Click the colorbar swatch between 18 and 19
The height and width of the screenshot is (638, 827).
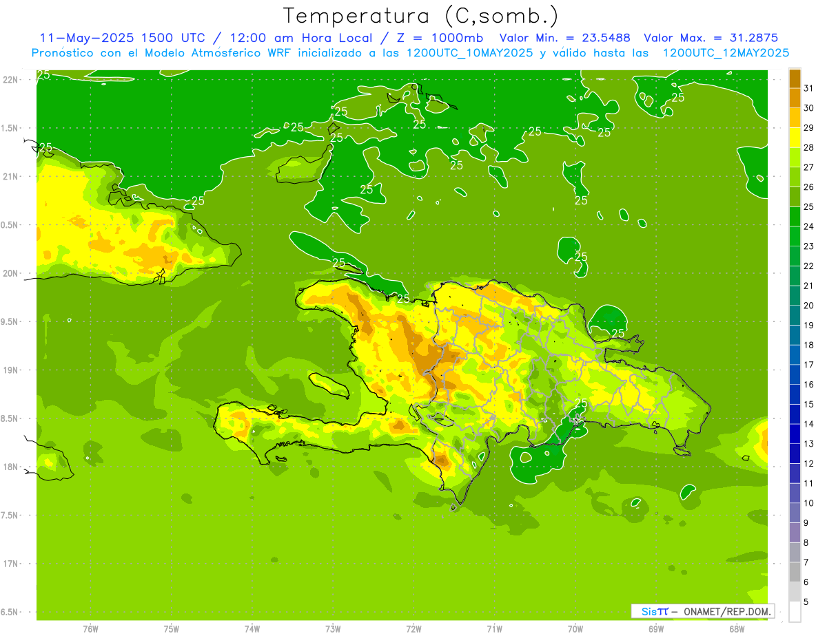795,335
